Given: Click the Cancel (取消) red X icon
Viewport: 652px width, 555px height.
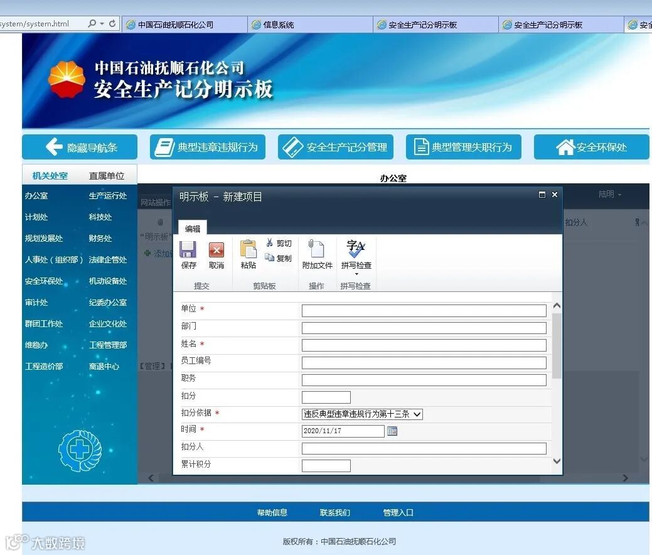Looking at the screenshot, I should (x=216, y=250).
